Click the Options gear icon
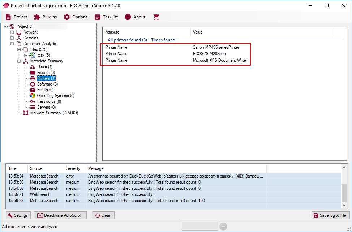This screenshot has height=232, width=352. tap(66, 17)
